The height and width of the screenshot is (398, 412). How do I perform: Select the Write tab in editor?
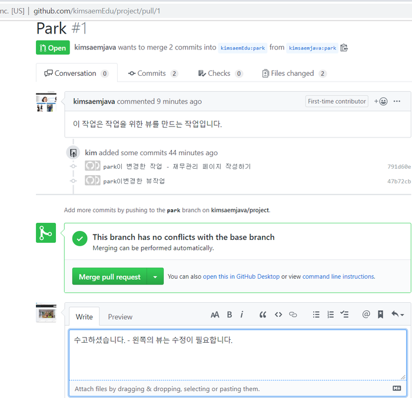(x=84, y=317)
